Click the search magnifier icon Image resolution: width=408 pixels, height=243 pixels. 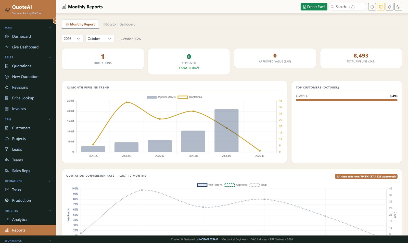[332, 7]
